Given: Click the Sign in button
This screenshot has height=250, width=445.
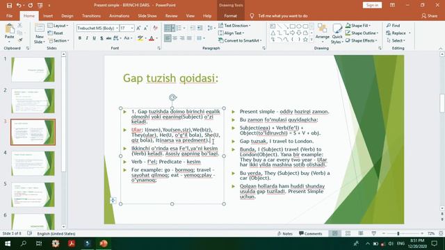Looking at the screenshot, I should [x=372, y=5].
